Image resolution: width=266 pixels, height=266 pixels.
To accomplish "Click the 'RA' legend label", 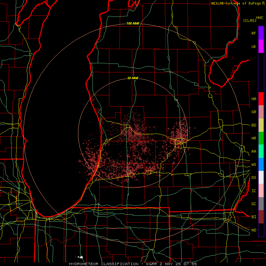I will tap(254, 152).
